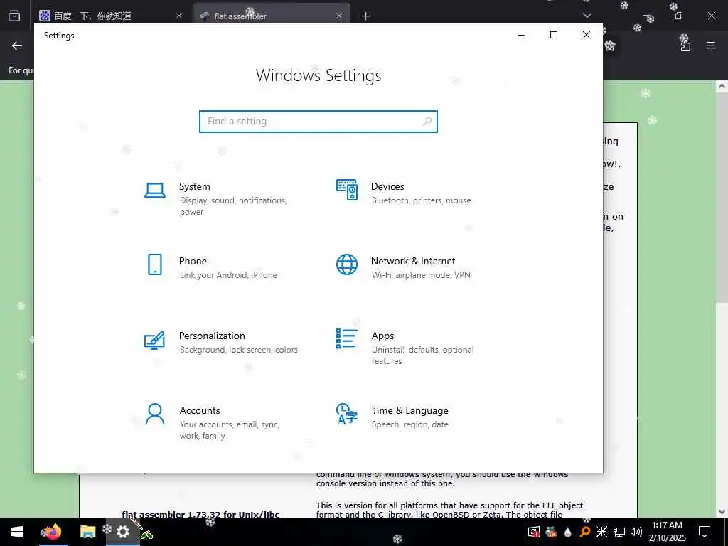Open Phone settings category
Viewport: 728px width, 546px height.
coord(223,267)
